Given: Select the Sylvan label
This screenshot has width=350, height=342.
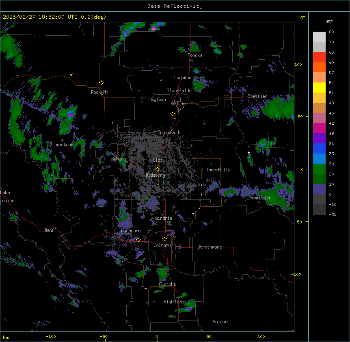Looking at the screenshot, I should coord(158,100).
